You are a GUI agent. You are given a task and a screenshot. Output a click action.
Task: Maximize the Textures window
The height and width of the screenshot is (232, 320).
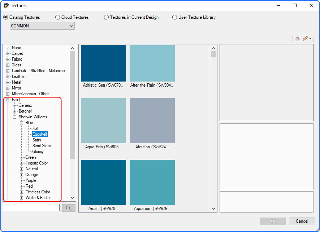click(x=295, y=5)
